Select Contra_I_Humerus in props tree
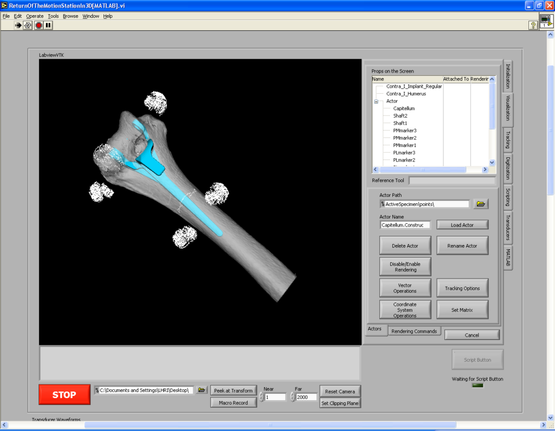This screenshot has height=431, width=555. (406, 94)
